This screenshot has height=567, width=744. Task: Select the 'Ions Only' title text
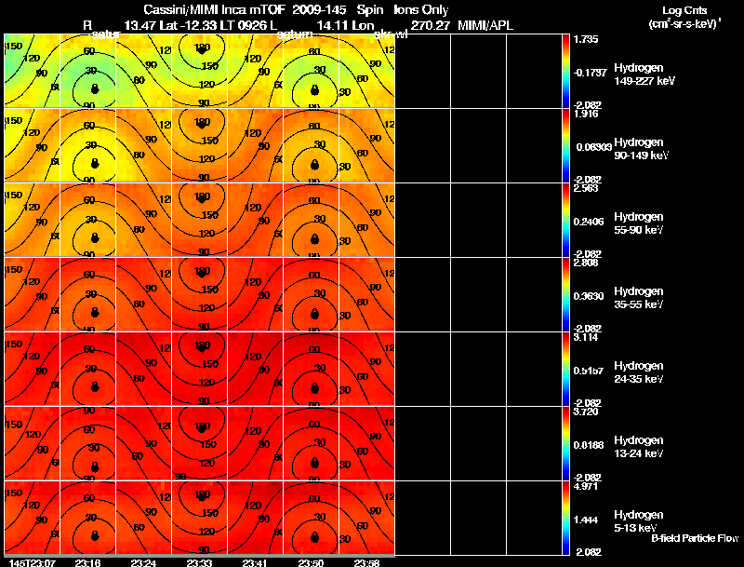point(421,9)
